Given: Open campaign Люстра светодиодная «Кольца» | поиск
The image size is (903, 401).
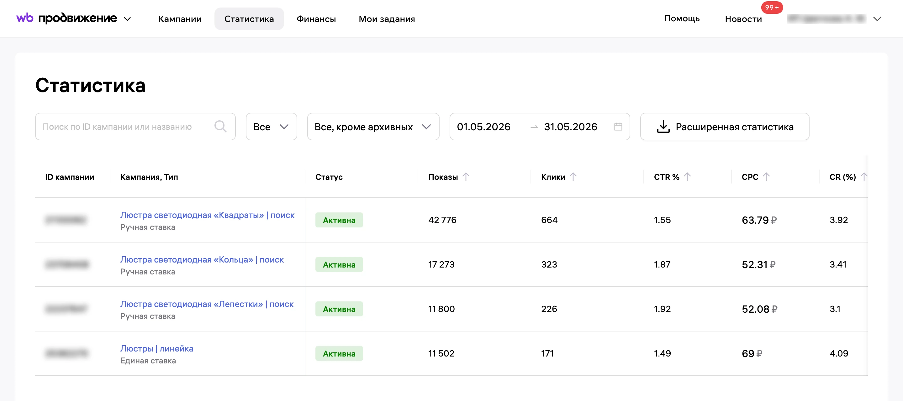Looking at the screenshot, I should (202, 259).
